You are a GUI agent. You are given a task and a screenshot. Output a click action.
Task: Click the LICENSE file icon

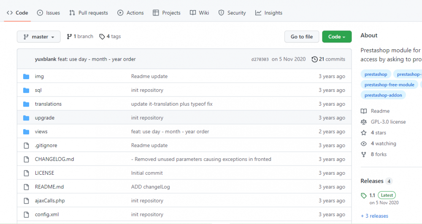(26, 173)
